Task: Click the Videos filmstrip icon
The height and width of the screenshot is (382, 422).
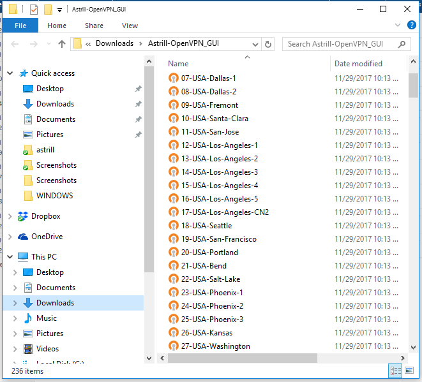Action: [28, 349]
